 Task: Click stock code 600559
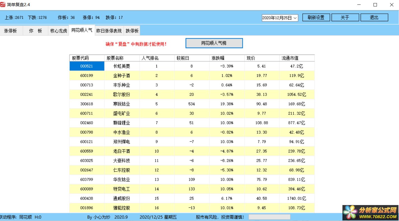point(87,151)
